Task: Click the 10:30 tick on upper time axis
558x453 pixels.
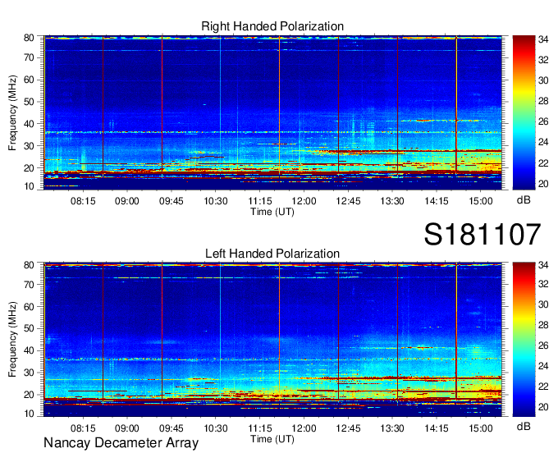Action: click(x=216, y=201)
